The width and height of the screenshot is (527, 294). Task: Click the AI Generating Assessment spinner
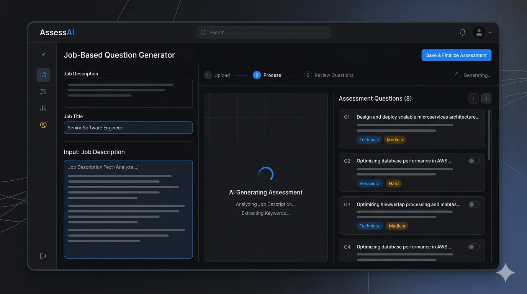coord(266,174)
